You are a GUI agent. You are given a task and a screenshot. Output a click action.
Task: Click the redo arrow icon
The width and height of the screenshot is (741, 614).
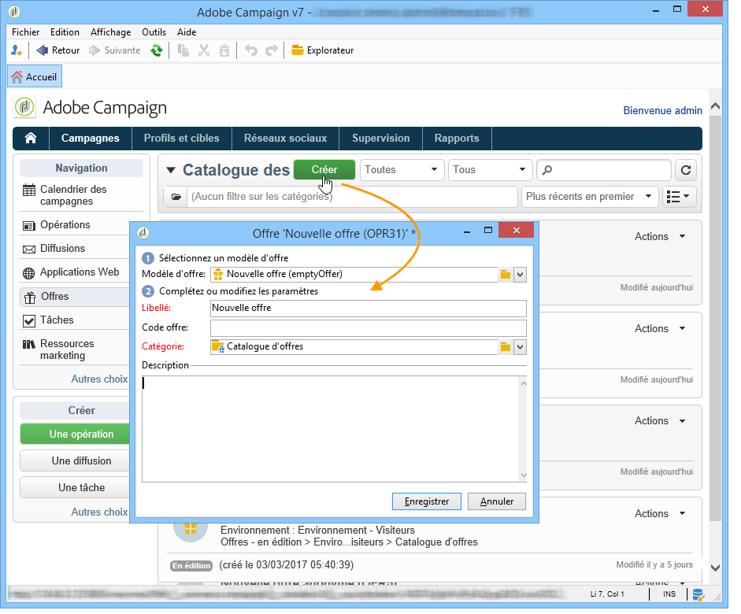271,50
